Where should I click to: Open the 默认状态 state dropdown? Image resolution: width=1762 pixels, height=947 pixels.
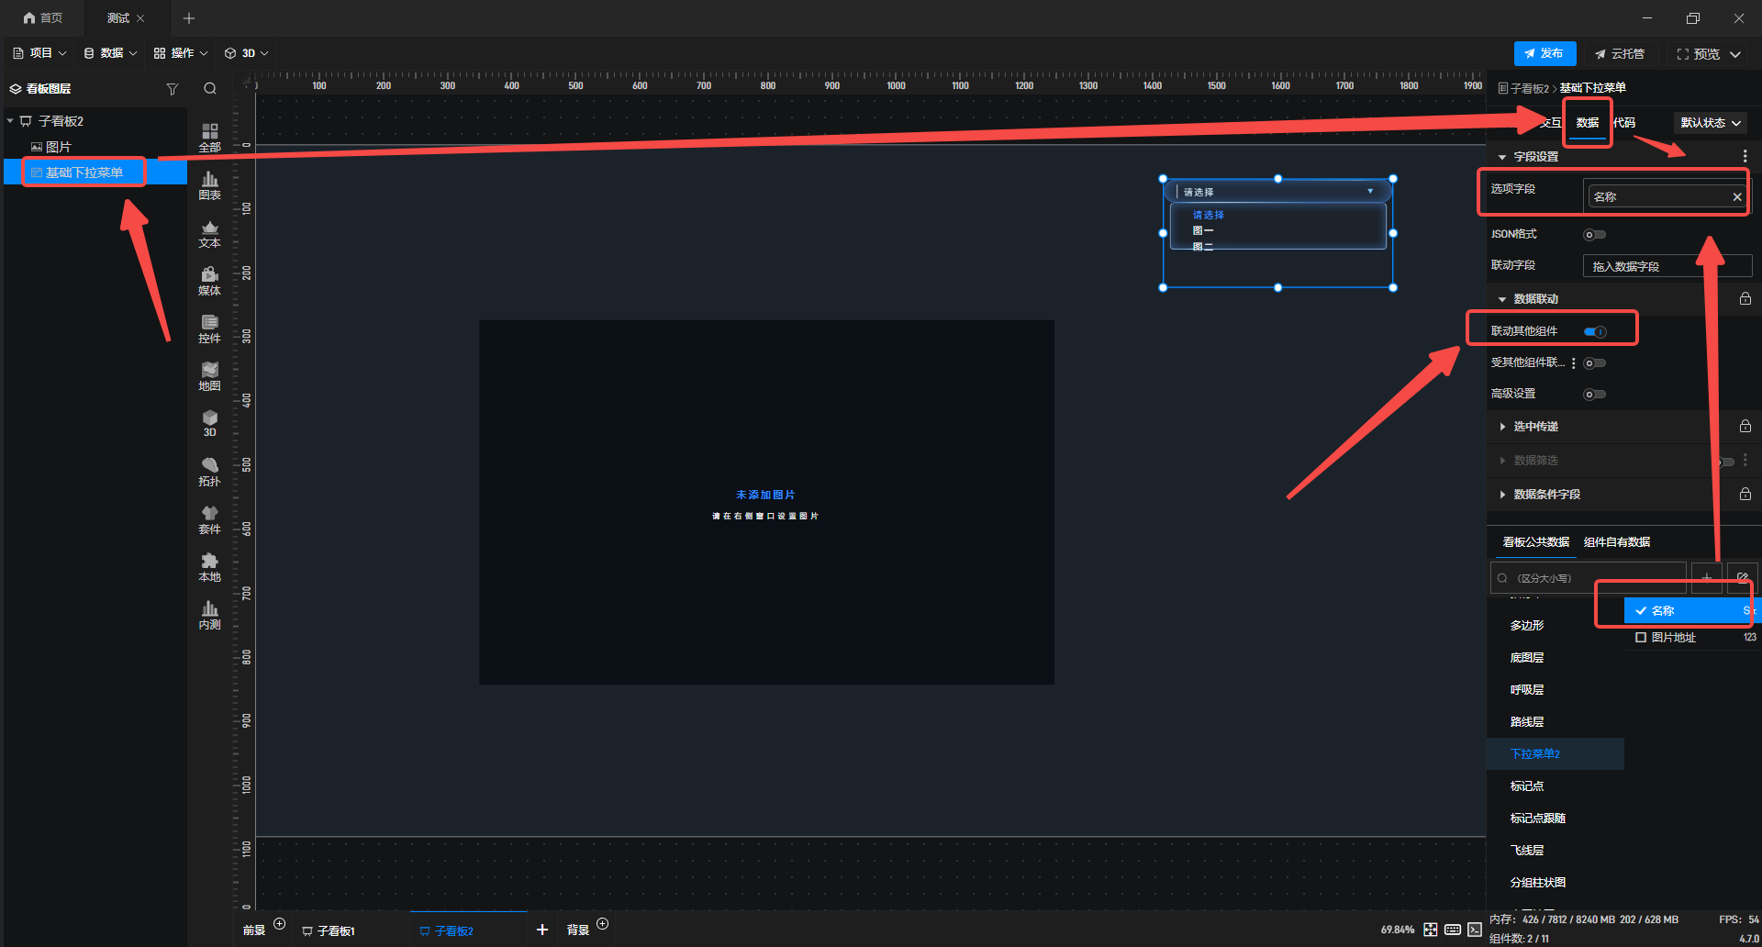pyautogui.click(x=1710, y=123)
